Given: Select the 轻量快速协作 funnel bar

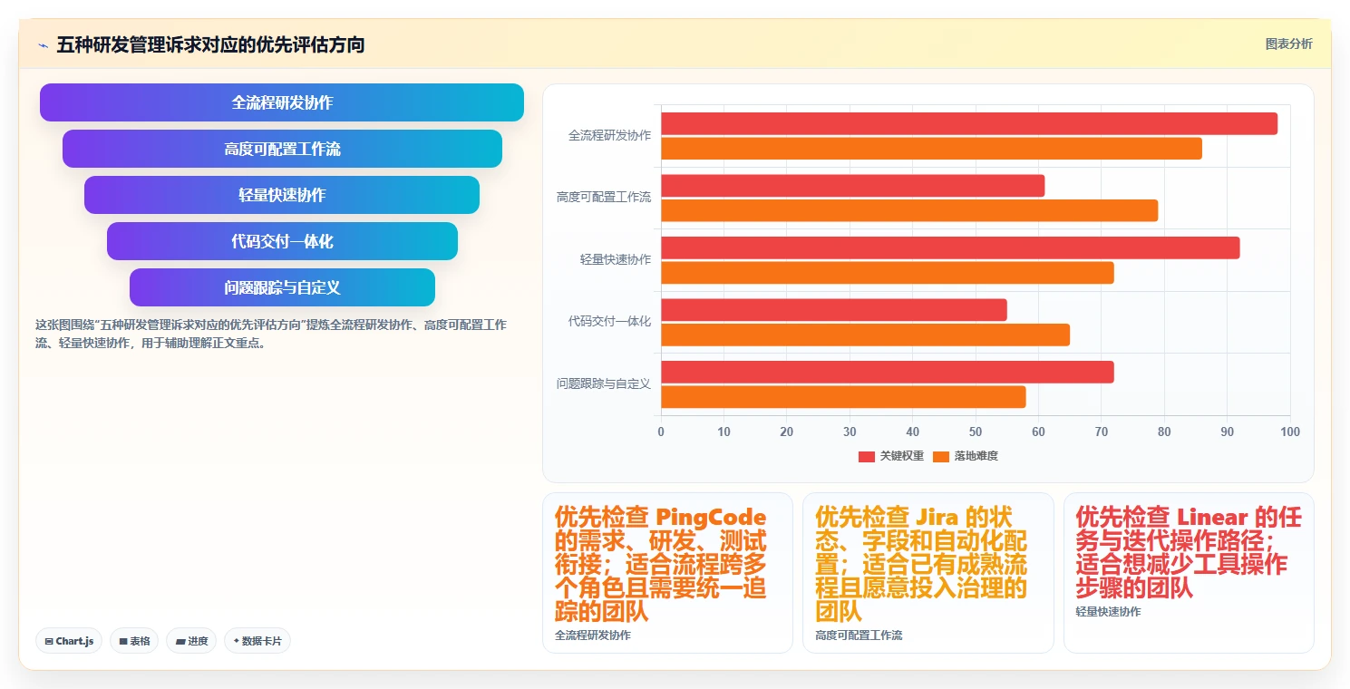Looking at the screenshot, I should coord(282,195).
